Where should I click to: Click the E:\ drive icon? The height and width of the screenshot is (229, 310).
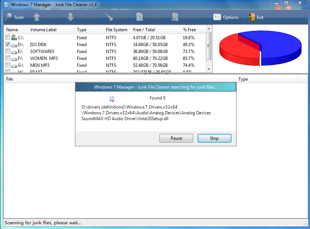(14, 52)
